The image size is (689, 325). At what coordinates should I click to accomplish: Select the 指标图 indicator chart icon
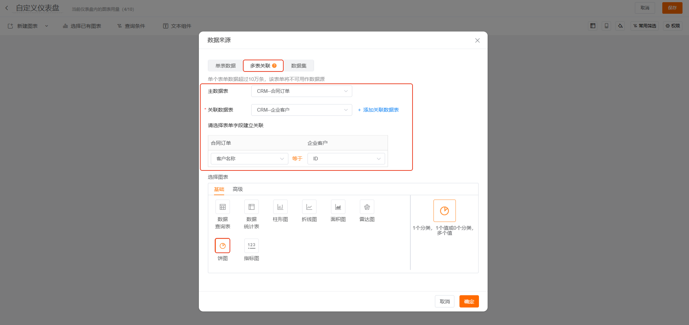coord(251,246)
